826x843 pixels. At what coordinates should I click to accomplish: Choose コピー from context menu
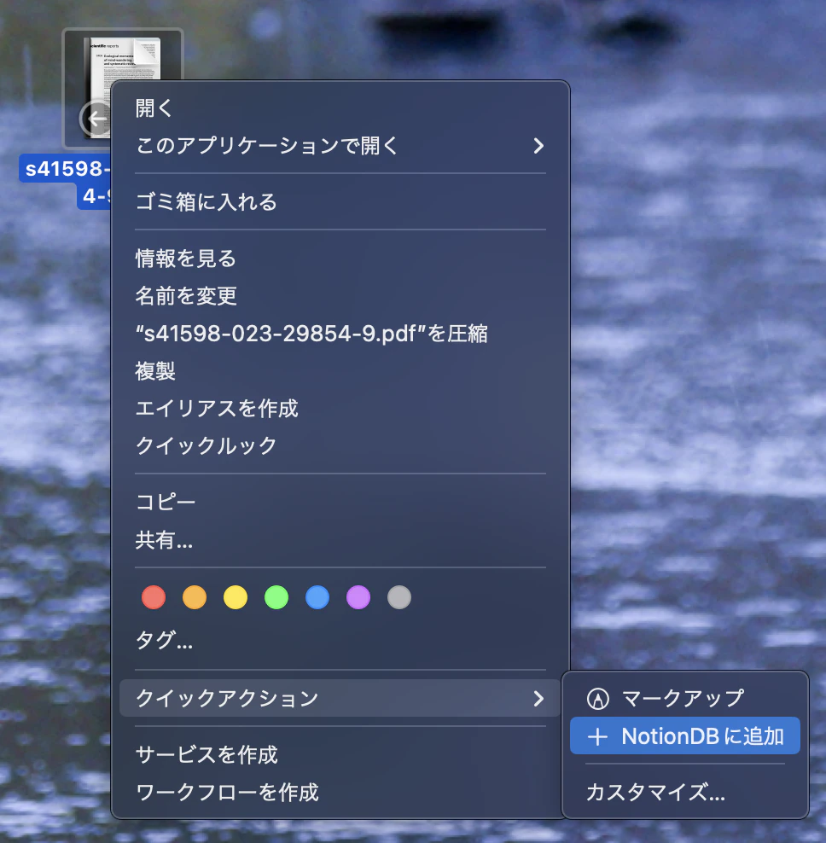(x=340, y=503)
